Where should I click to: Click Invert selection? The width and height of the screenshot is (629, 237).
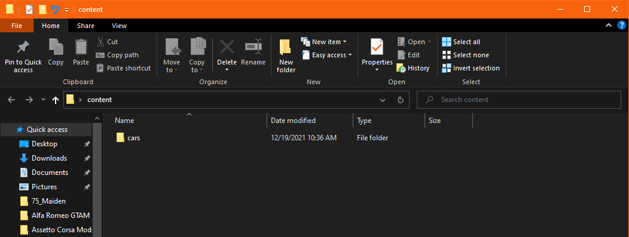[471, 68]
